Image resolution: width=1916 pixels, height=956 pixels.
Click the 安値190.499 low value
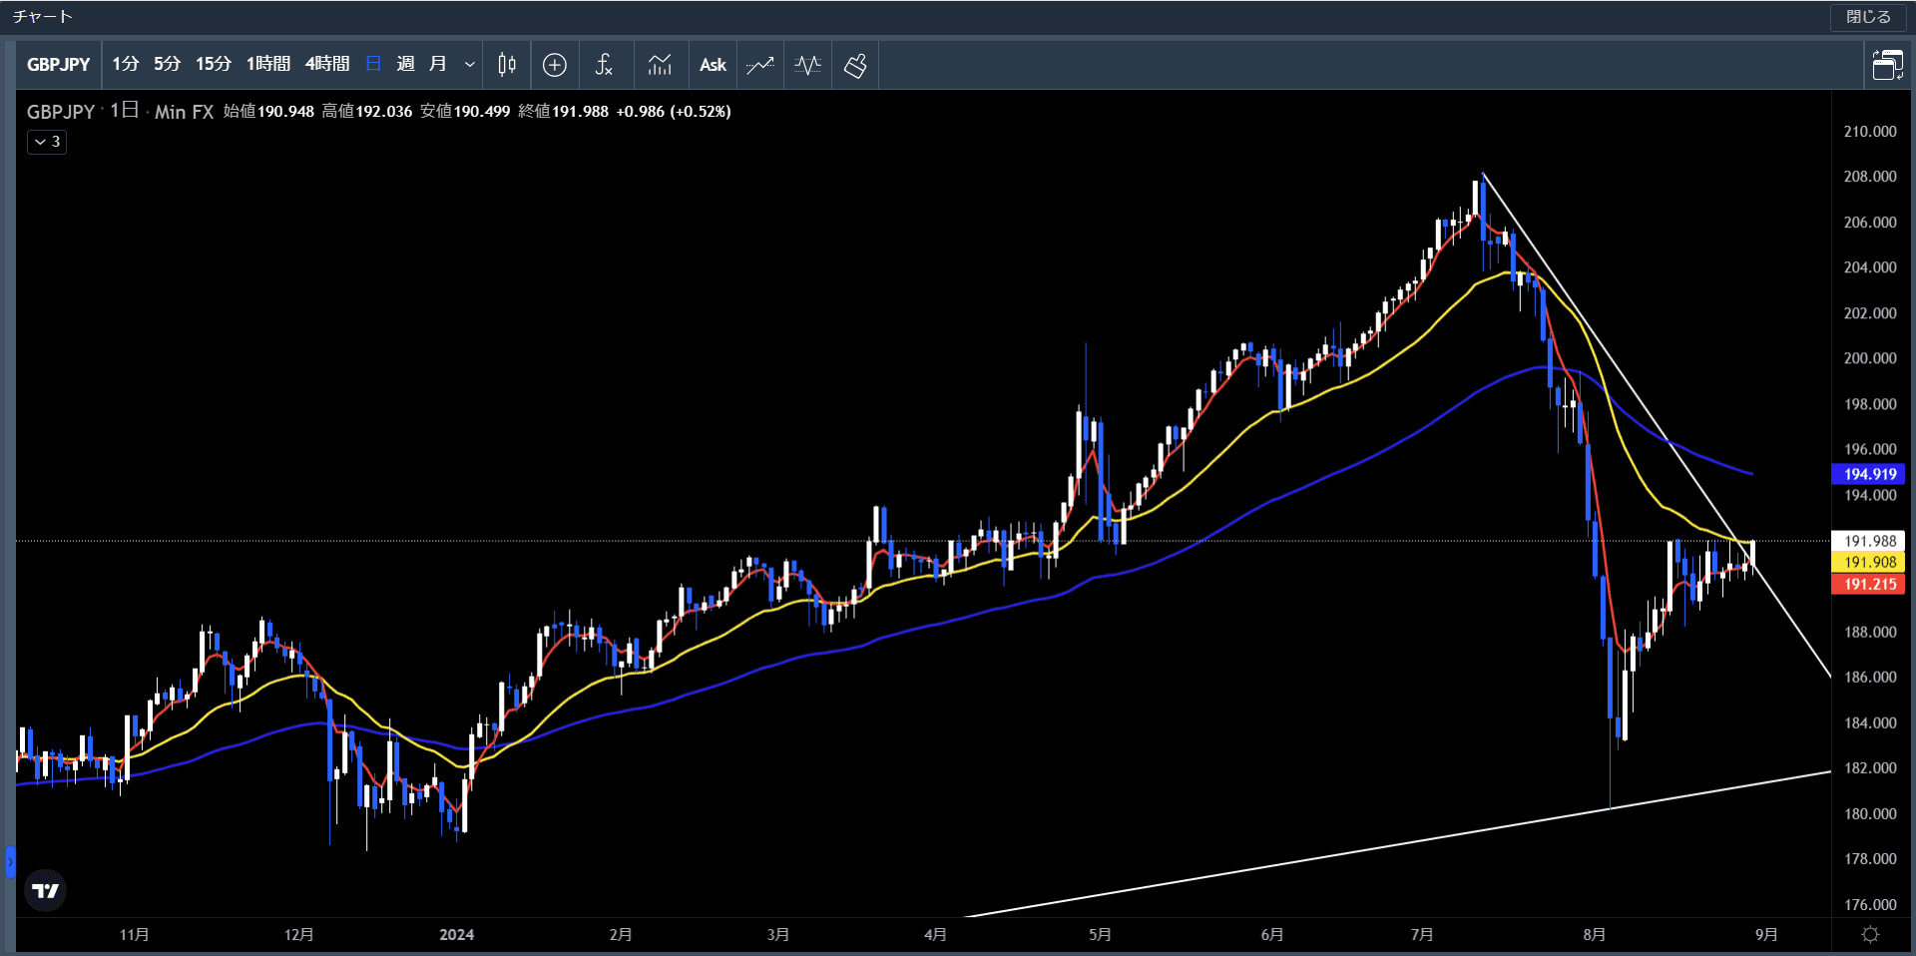click(464, 112)
